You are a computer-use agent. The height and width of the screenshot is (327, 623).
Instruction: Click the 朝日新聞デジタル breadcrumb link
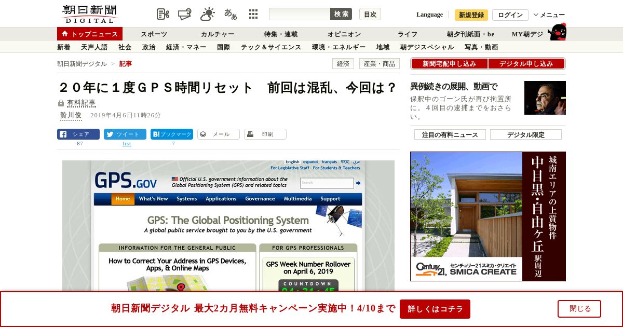(x=82, y=64)
